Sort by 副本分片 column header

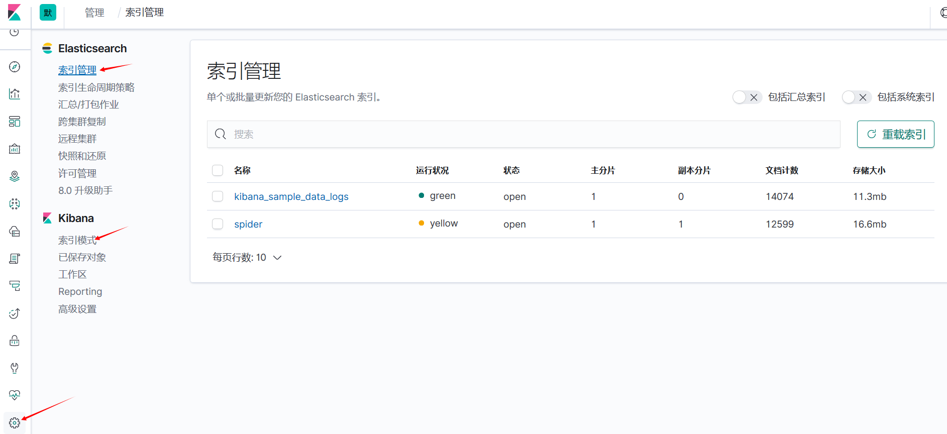tap(694, 170)
